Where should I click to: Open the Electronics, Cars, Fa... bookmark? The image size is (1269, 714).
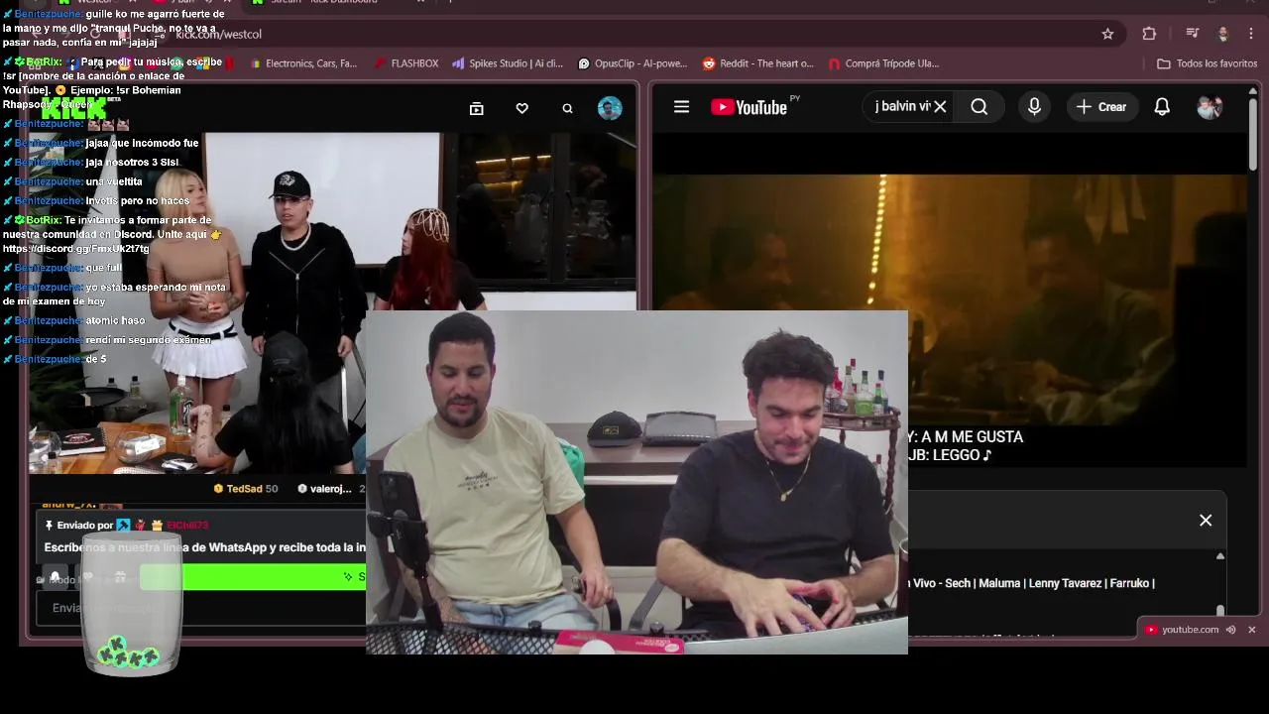tap(303, 63)
